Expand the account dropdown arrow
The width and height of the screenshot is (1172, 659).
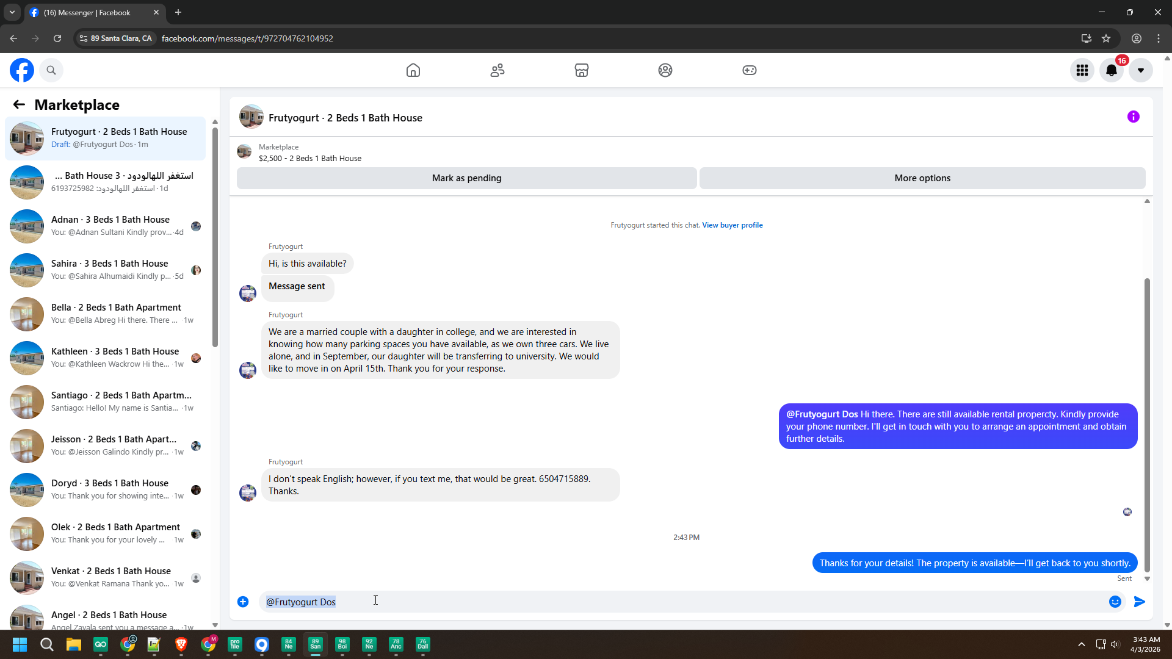point(1141,70)
